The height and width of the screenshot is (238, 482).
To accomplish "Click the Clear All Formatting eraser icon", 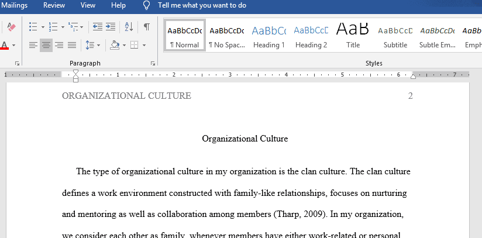I will click(11, 27).
